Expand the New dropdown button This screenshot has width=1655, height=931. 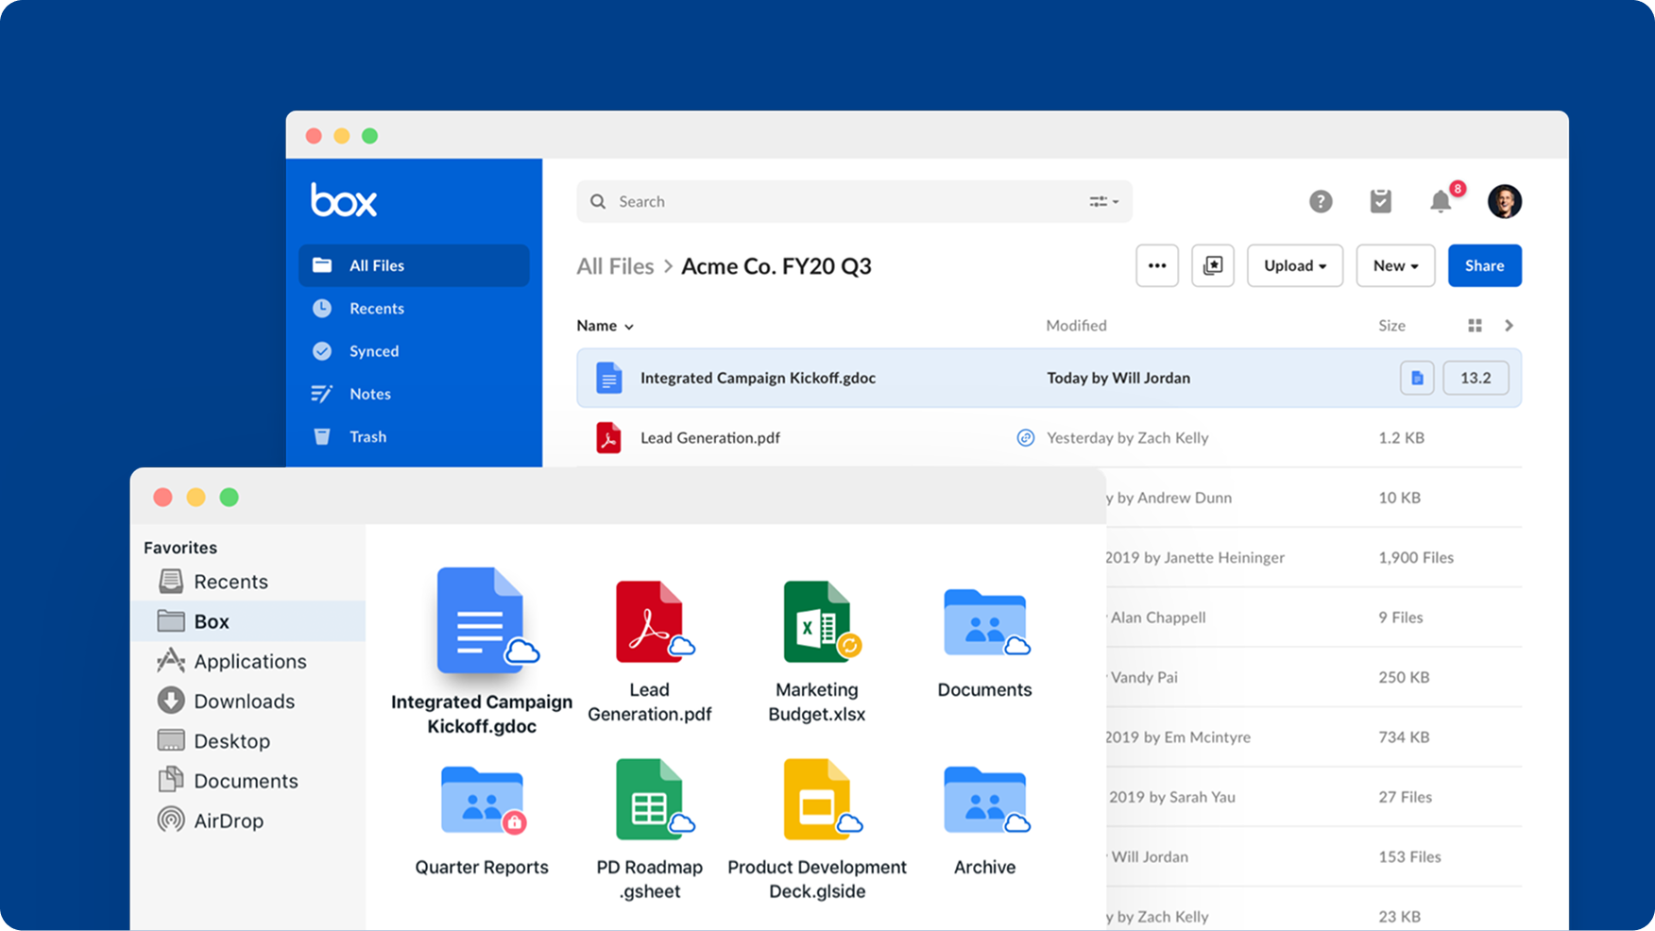tap(1395, 265)
